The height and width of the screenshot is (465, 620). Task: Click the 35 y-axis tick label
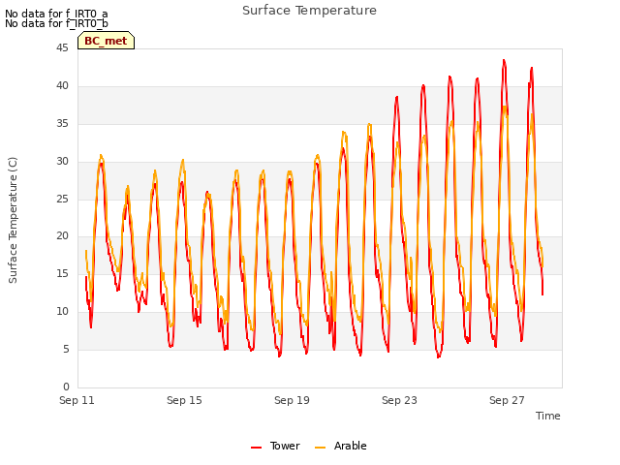click(x=62, y=124)
